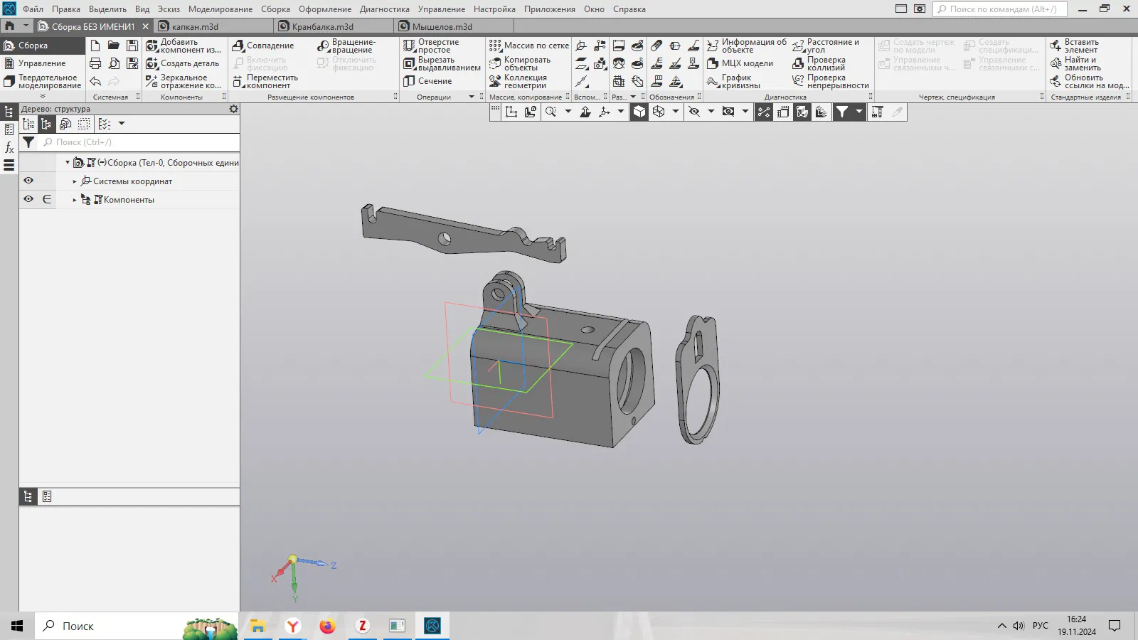This screenshot has height=640, width=1138.
Task: Click Добавить компонент из... button
Action: (184, 46)
